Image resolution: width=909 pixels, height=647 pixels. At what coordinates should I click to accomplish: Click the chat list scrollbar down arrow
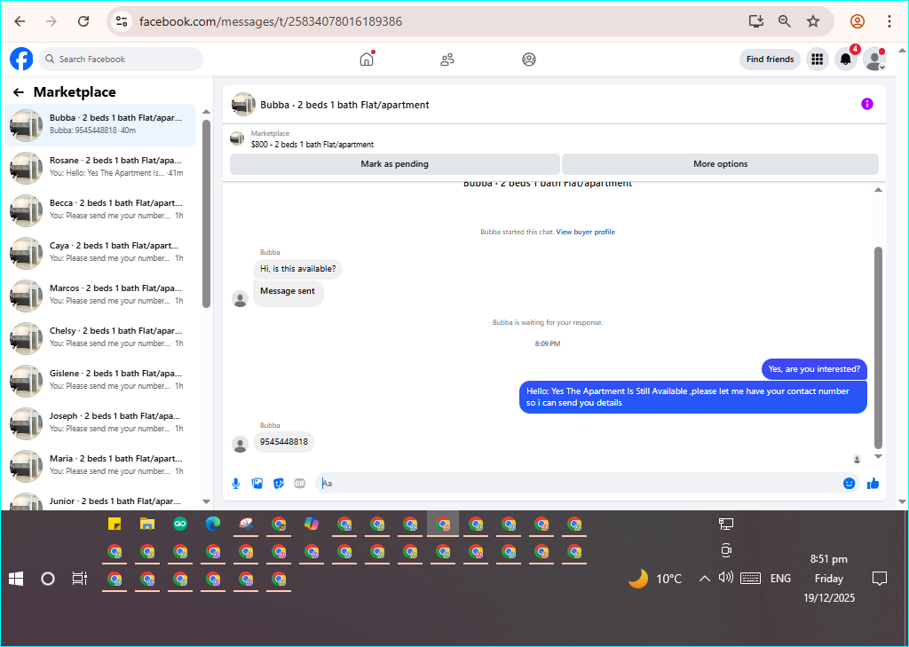coord(206,502)
